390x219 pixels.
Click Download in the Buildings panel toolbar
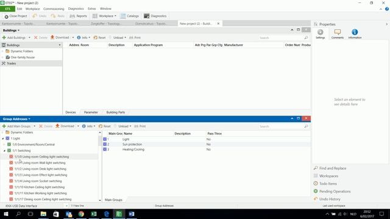[x=60, y=38]
